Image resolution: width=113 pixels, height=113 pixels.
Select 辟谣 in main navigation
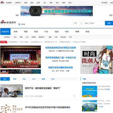click(x=87, y=32)
